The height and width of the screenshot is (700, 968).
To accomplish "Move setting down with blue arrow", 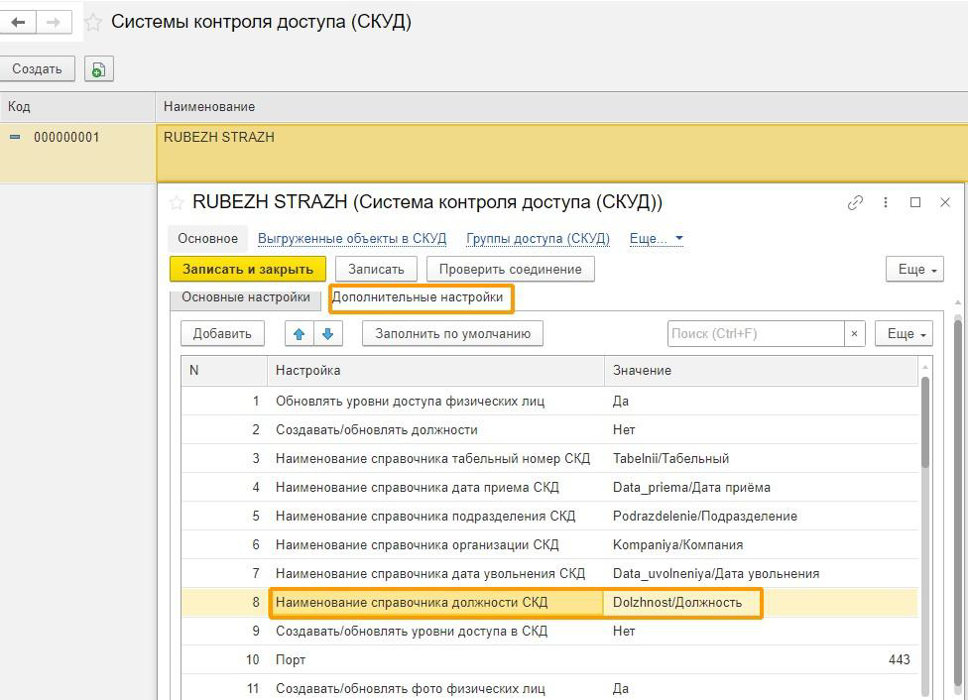I will click(x=327, y=334).
